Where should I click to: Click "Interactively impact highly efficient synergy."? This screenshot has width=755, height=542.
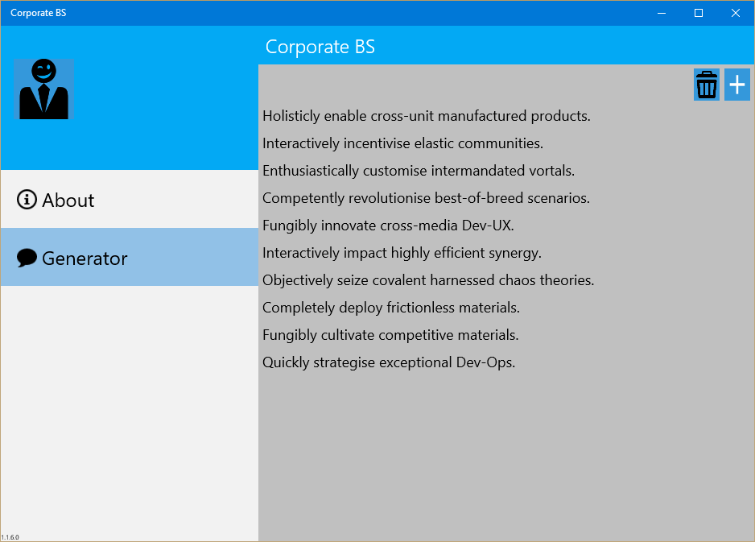[402, 253]
